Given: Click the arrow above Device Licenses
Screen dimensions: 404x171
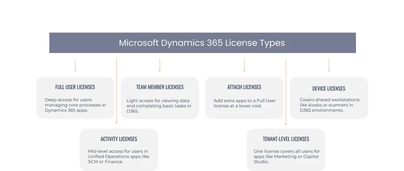Looking at the screenshot, I should point(329,65).
